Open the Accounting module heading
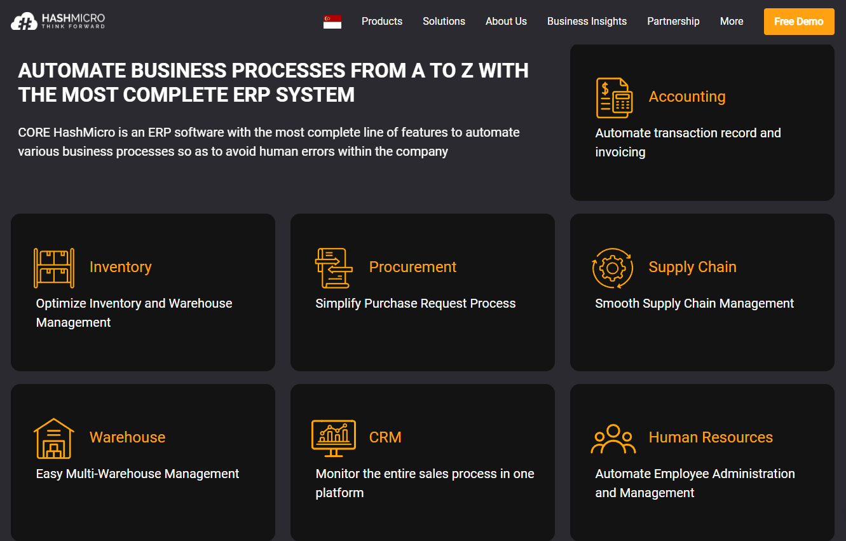Viewport: 846px width, 541px height. pyautogui.click(x=687, y=97)
